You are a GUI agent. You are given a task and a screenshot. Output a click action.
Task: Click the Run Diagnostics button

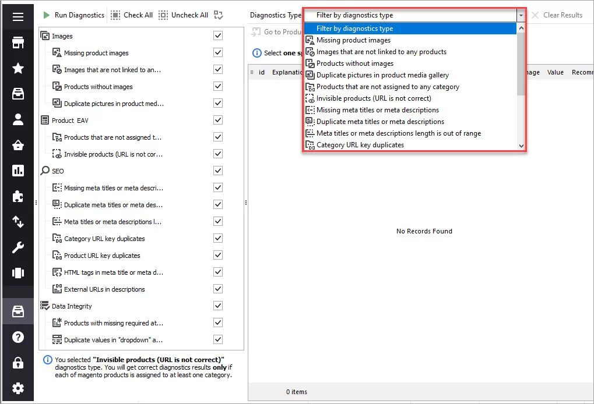(73, 15)
